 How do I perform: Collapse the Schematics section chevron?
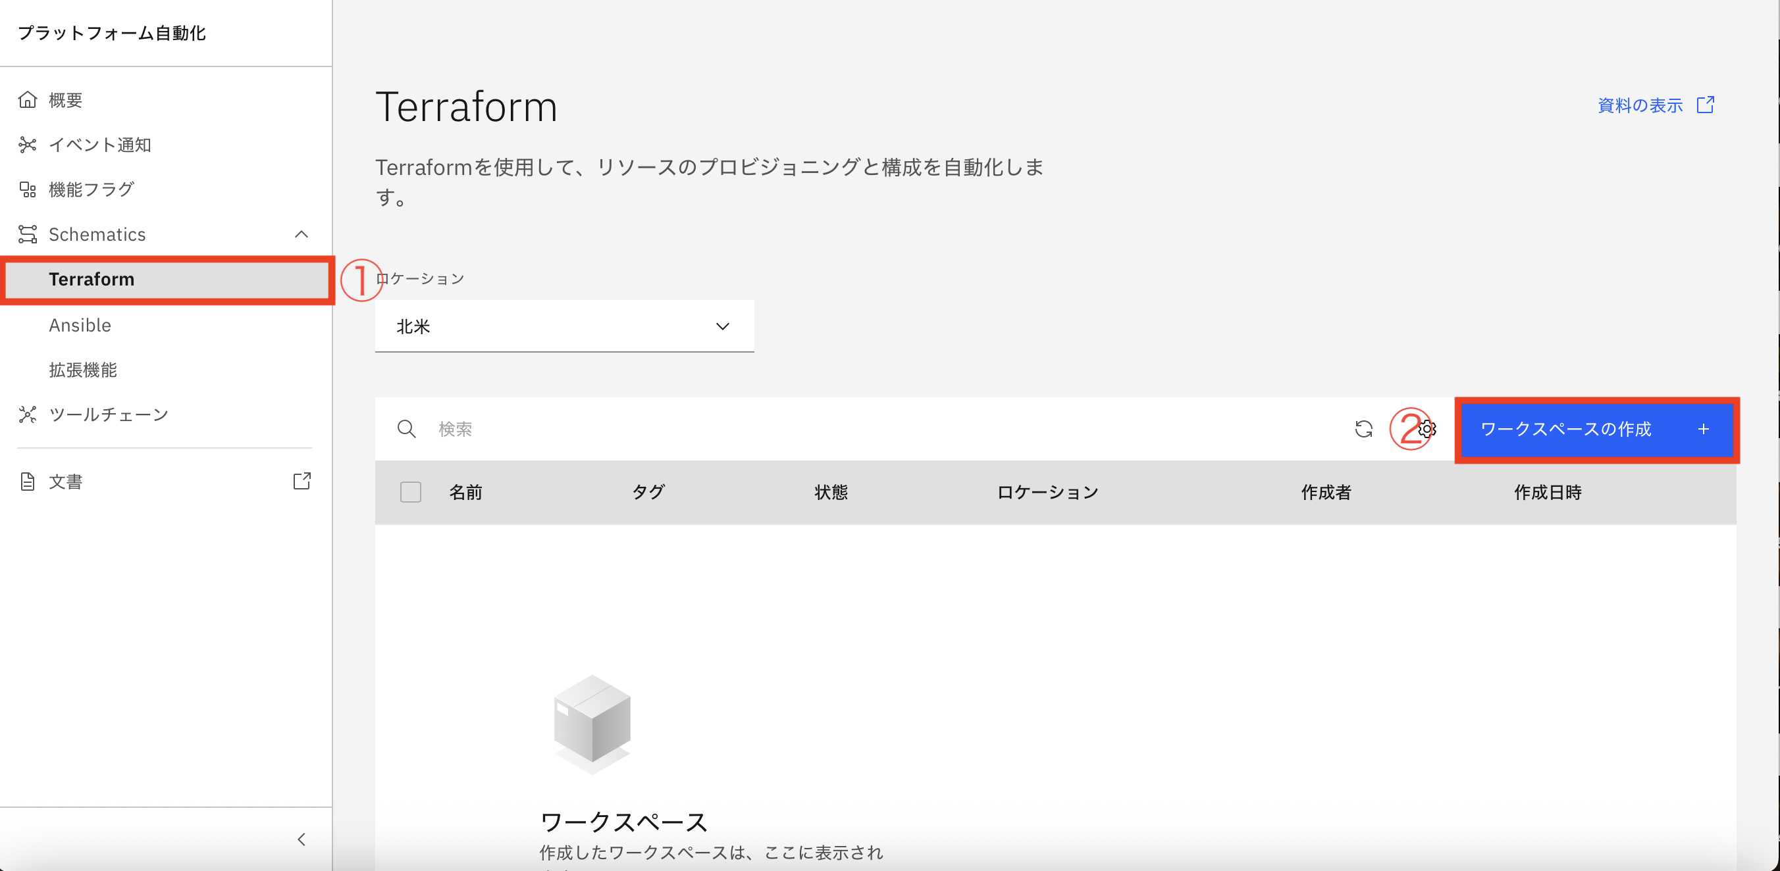[302, 234]
